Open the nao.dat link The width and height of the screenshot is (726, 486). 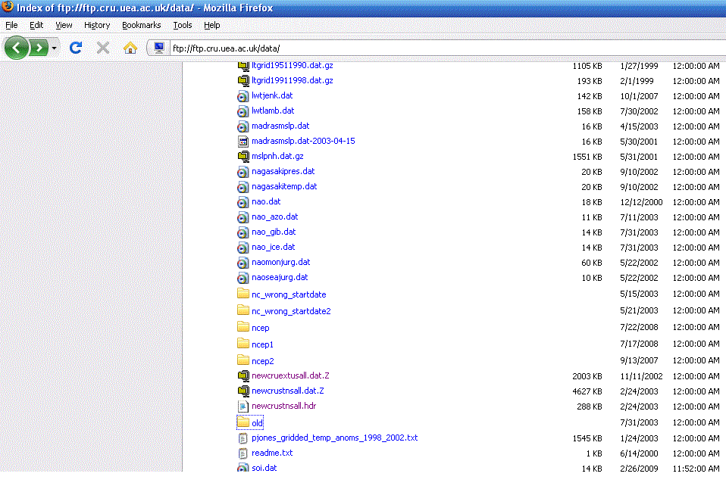(x=266, y=201)
